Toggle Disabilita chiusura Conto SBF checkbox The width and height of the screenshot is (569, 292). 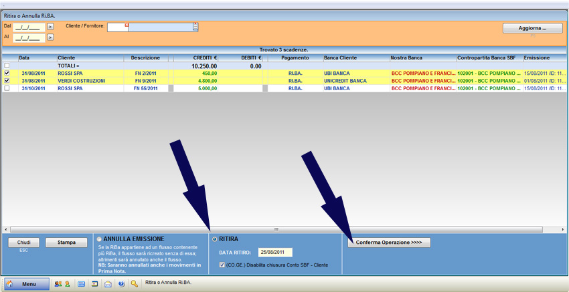(222, 265)
